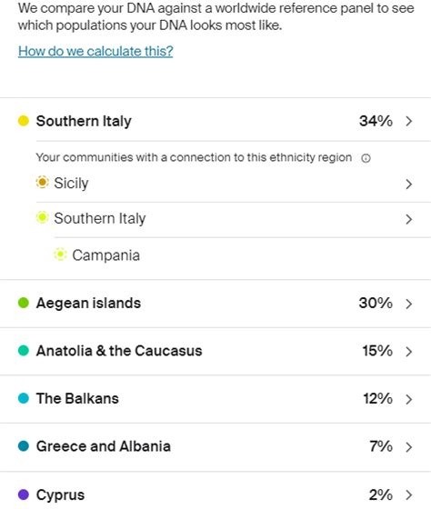Image resolution: width=431 pixels, height=509 pixels.
Task: Expand the Sicily community chevron
Action: (x=409, y=184)
